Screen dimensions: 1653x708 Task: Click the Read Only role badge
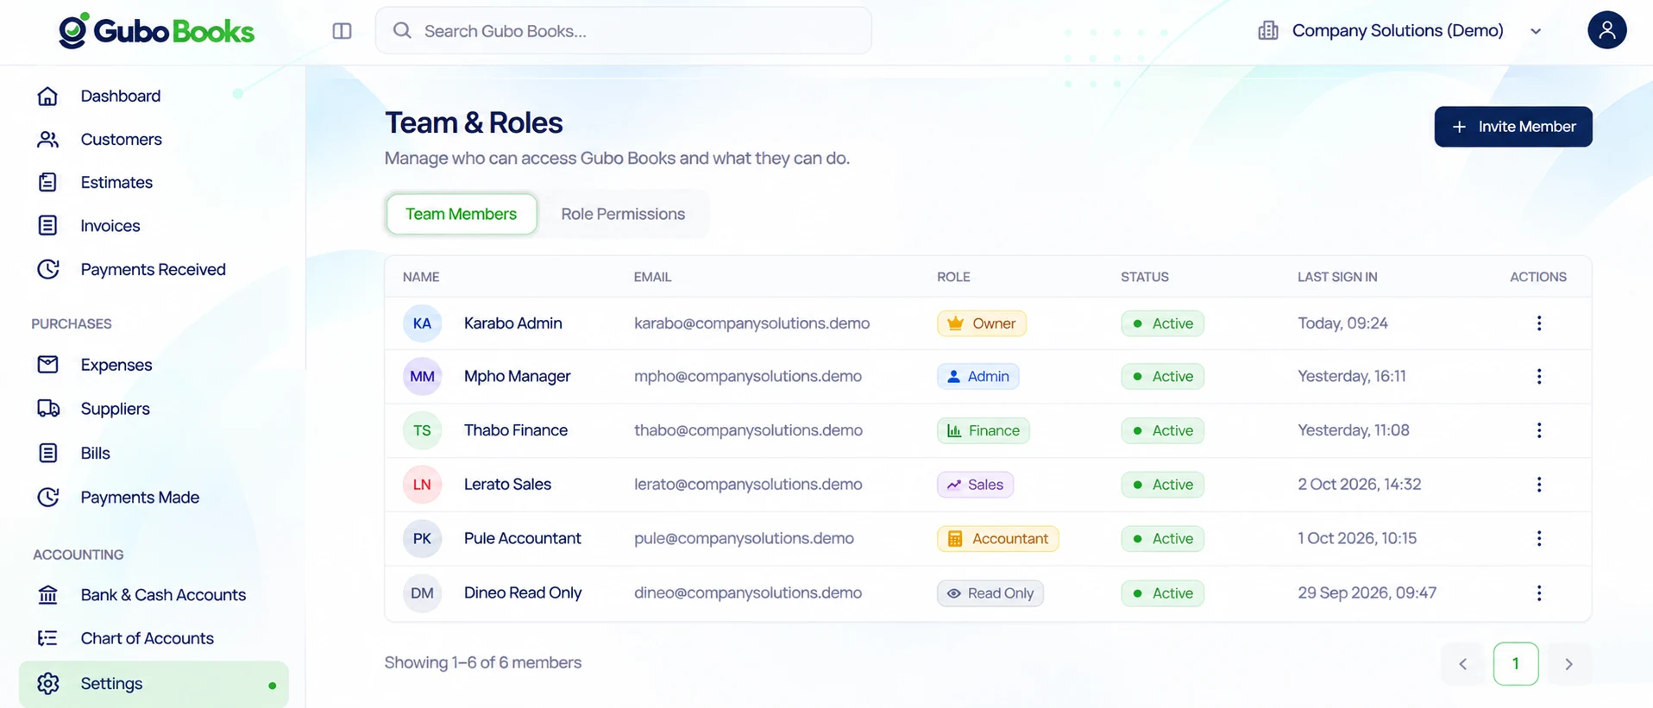click(990, 593)
